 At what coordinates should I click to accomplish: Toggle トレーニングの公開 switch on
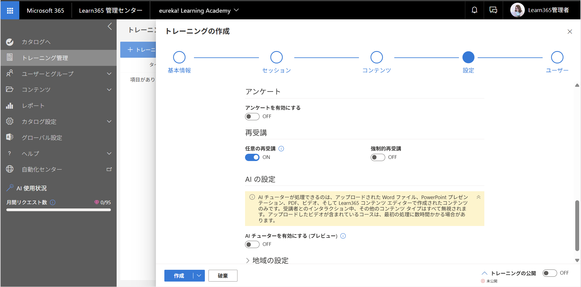coord(550,273)
